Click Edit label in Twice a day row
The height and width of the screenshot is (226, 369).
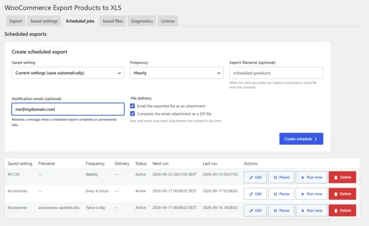(258, 211)
